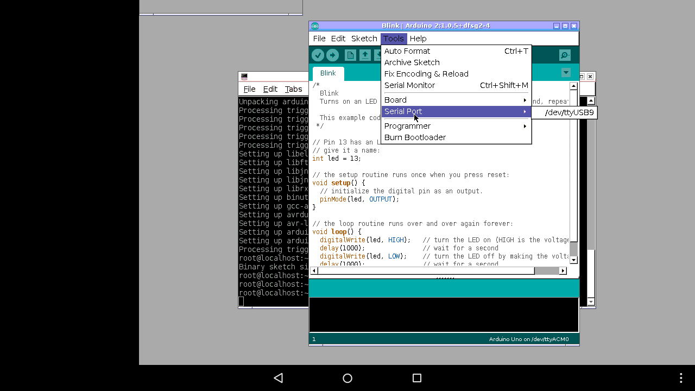
Task: Click the "digitalWrite(led, LOW);" line
Action: pyautogui.click(x=363, y=256)
